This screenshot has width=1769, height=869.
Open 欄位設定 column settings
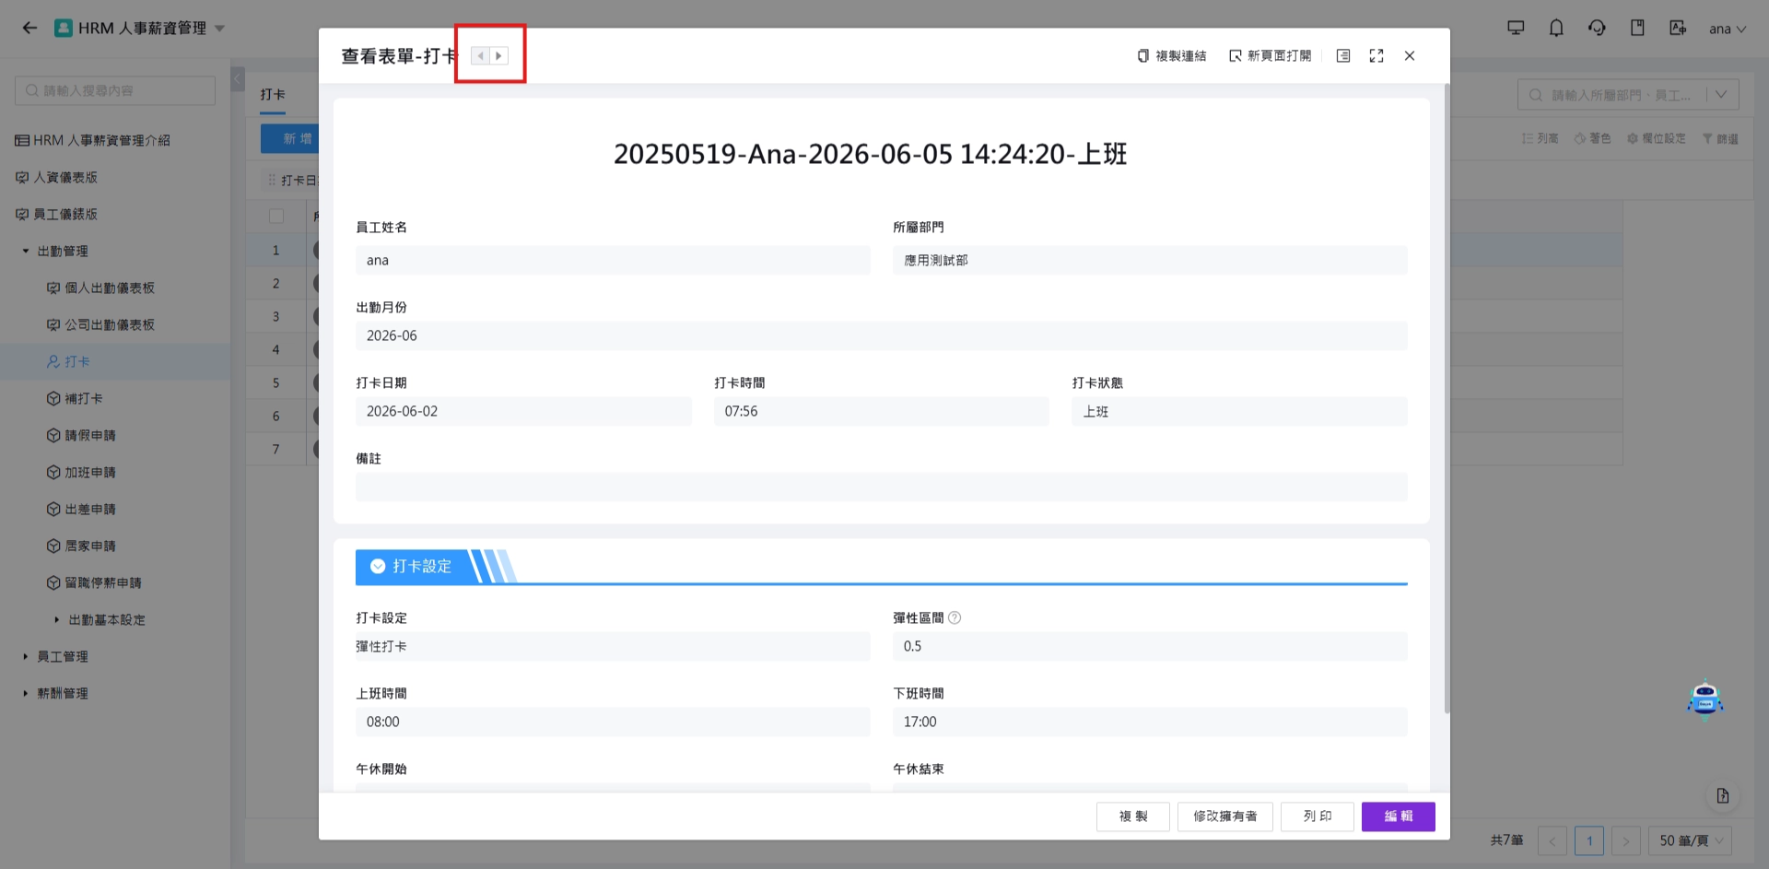coord(1657,138)
